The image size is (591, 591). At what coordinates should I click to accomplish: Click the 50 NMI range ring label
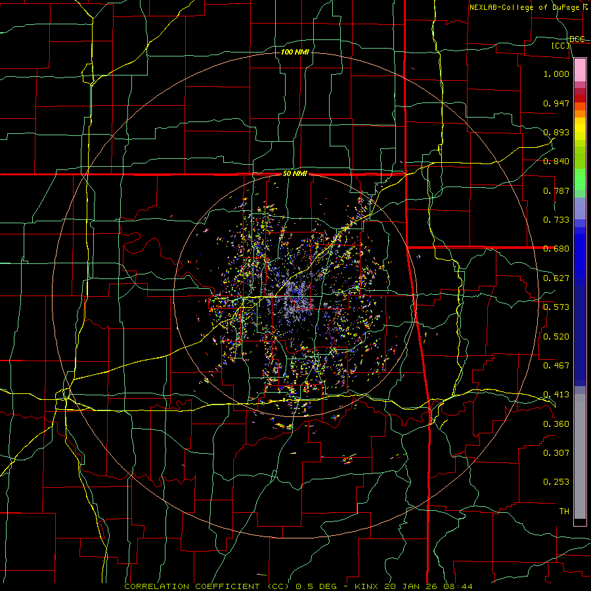pos(295,174)
